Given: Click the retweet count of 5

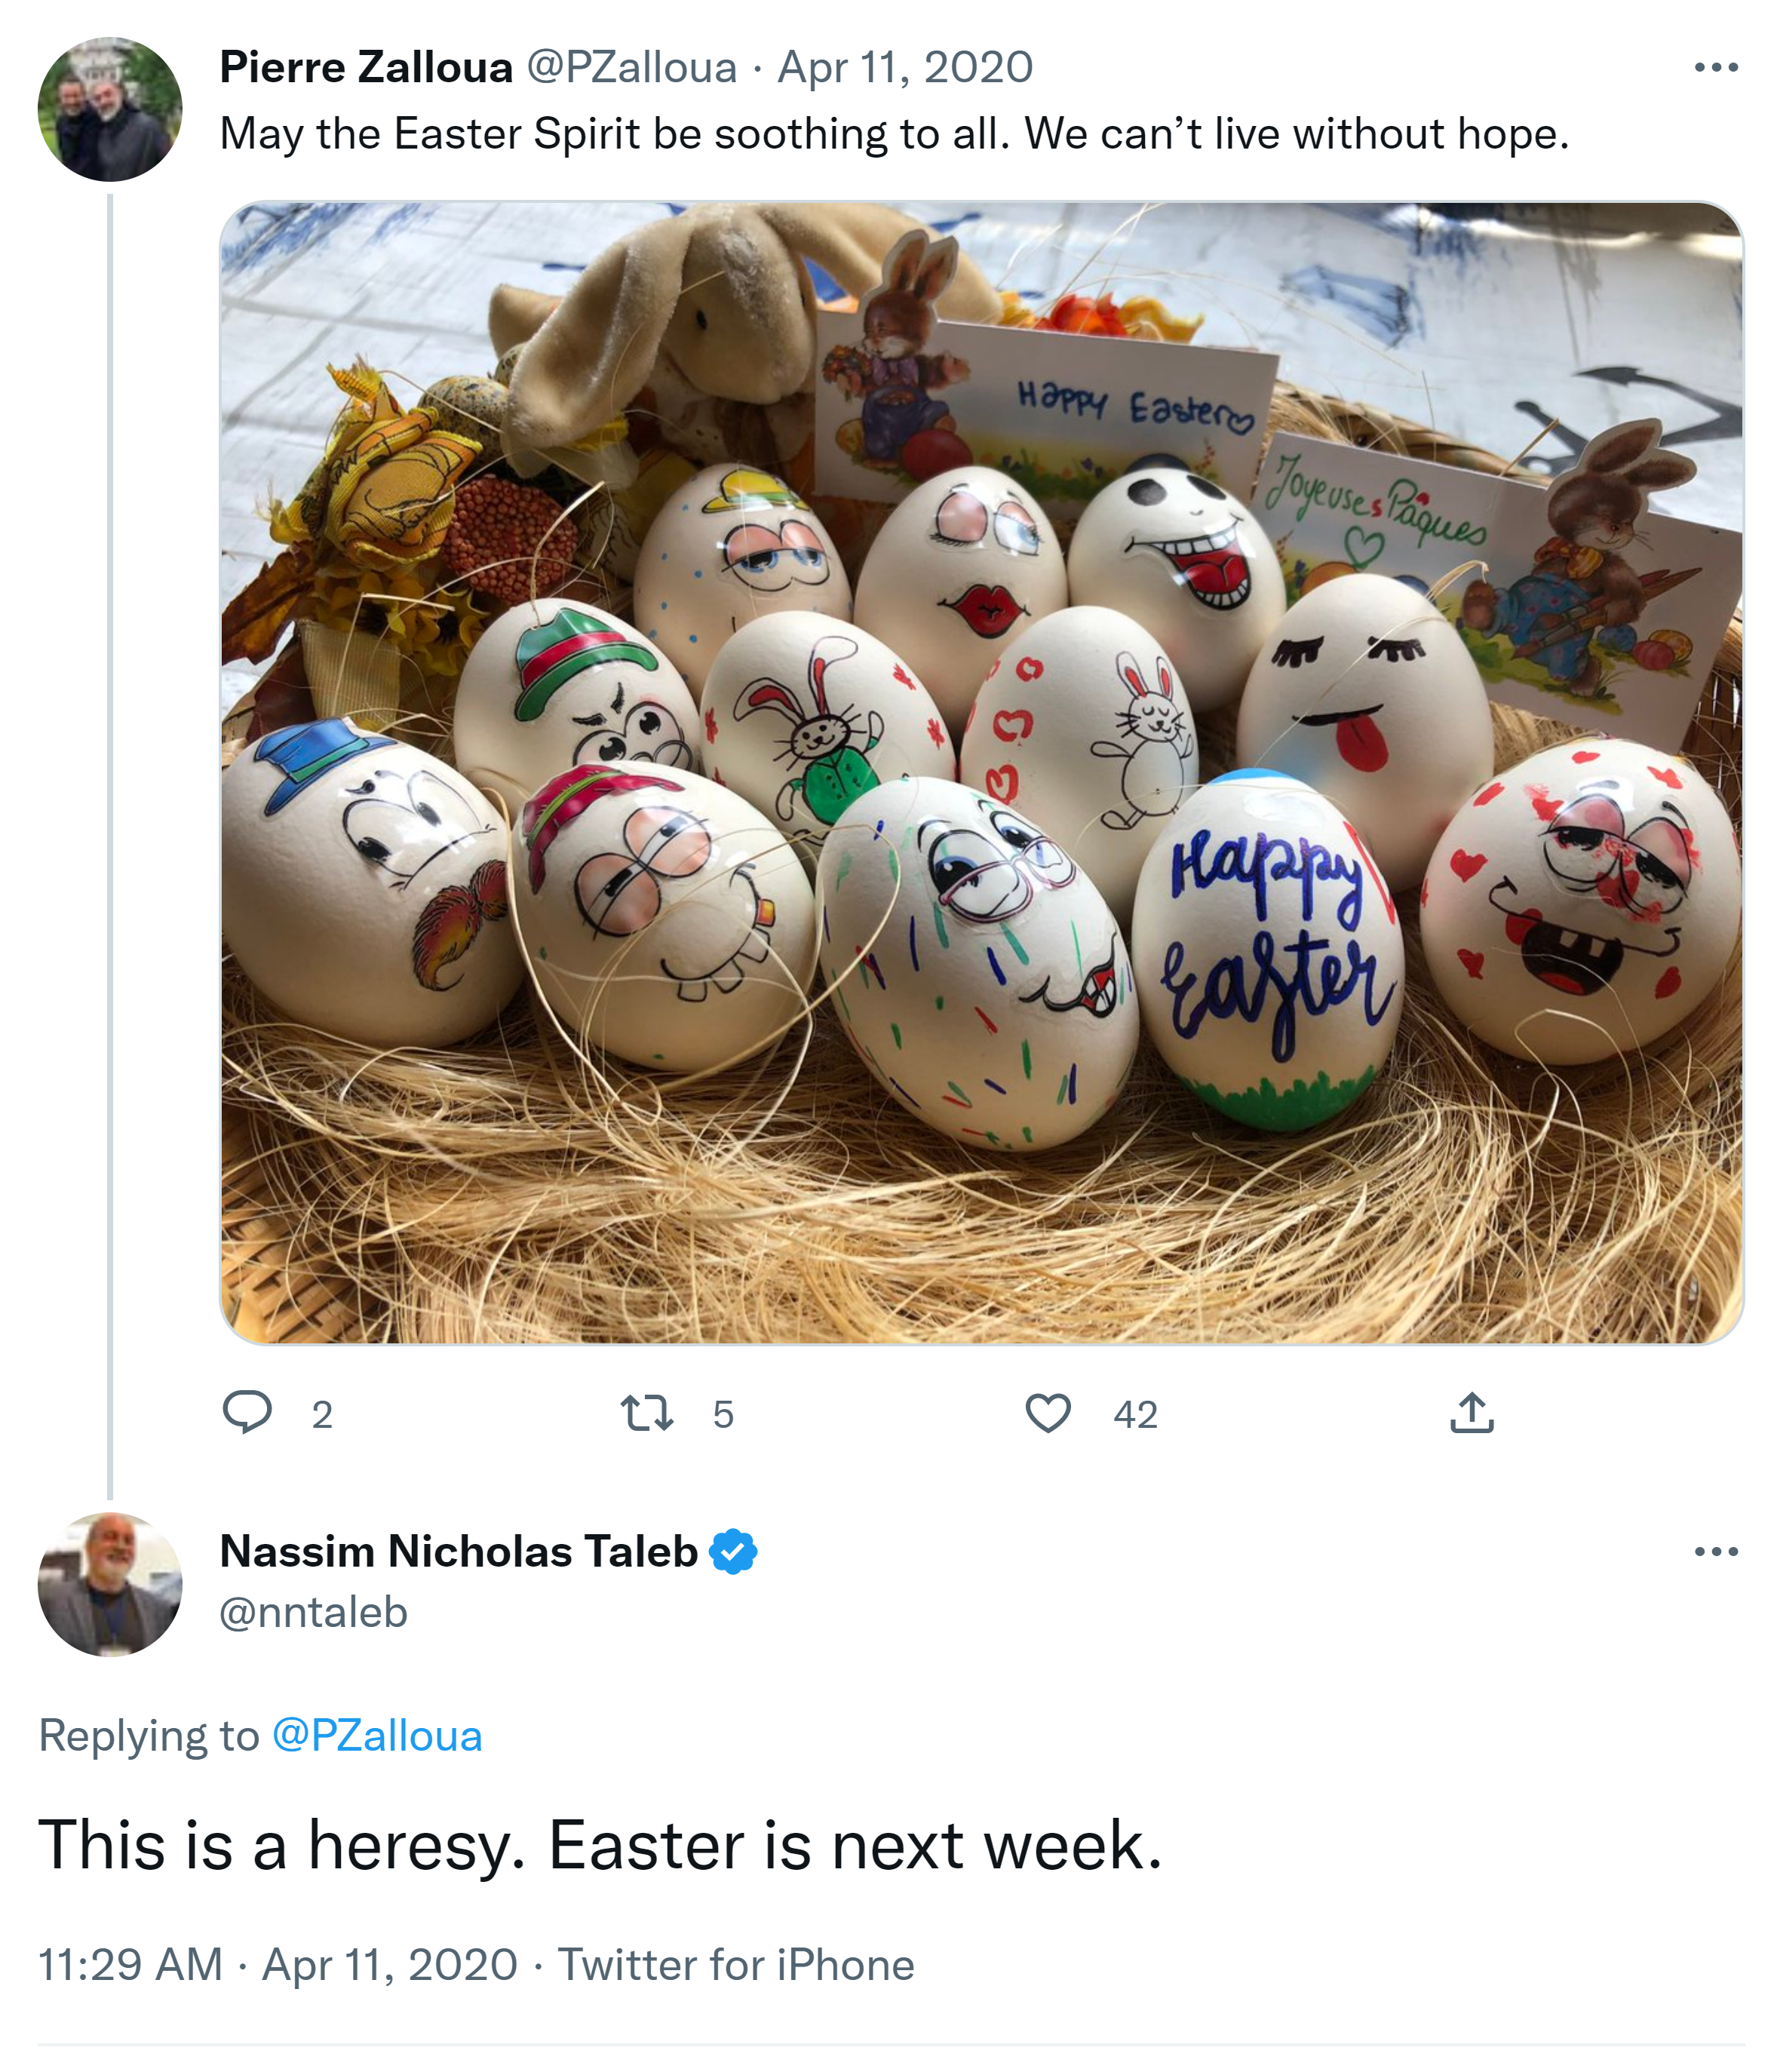Looking at the screenshot, I should 723,1414.
